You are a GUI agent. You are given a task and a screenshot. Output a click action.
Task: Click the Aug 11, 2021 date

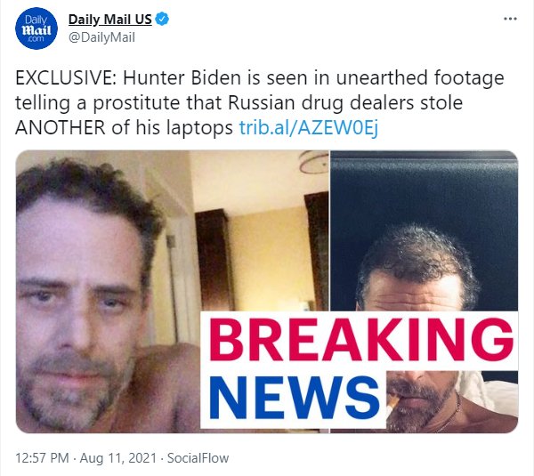[118, 458]
